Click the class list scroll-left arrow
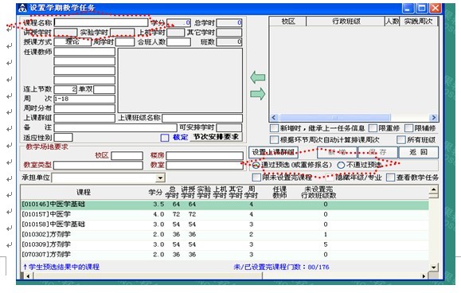Viewport: 461px width, 293px height. (274, 118)
